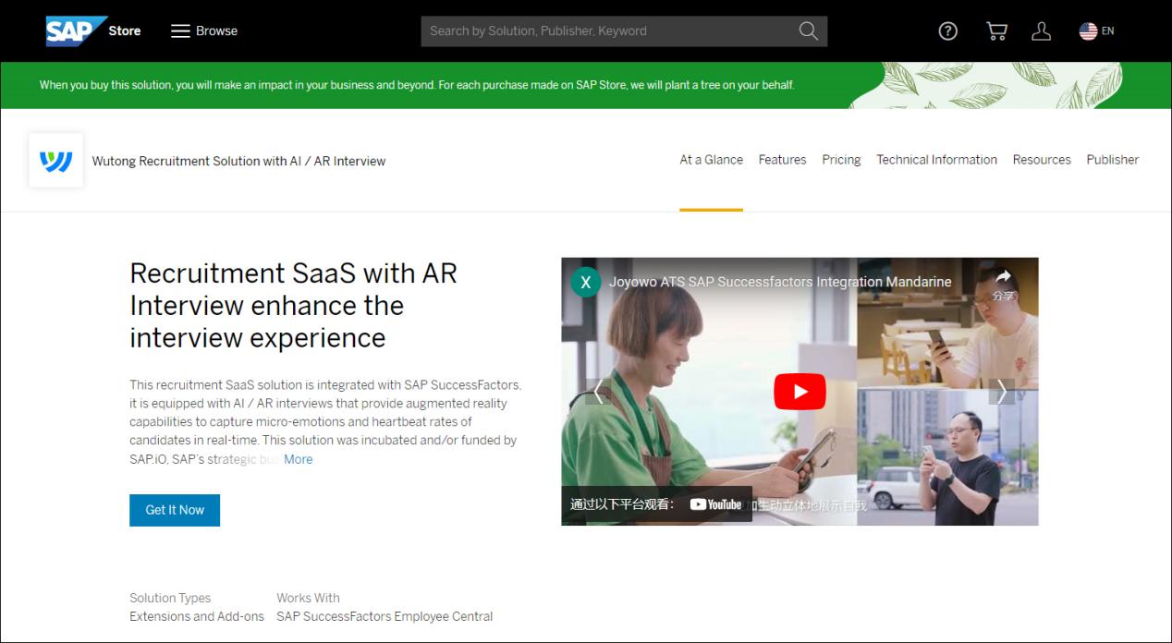Open the help question-mark icon
1172x643 pixels.
click(947, 30)
